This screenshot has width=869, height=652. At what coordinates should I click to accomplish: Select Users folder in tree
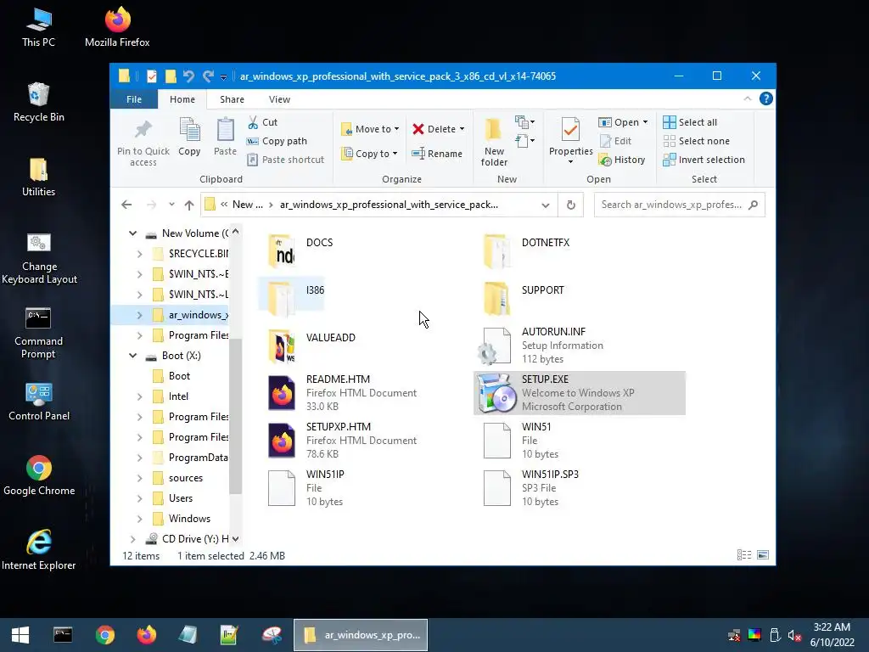coord(173,497)
